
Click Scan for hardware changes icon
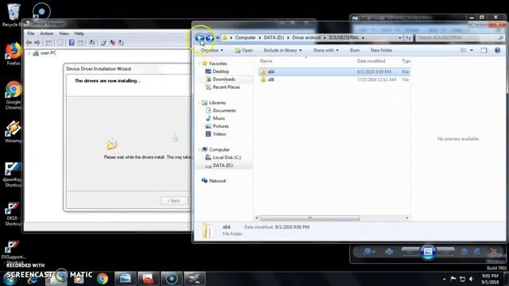pos(92,42)
